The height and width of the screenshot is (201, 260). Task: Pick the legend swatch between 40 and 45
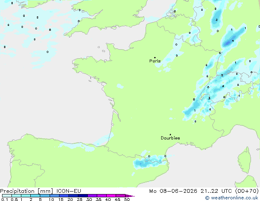tap(111, 196)
